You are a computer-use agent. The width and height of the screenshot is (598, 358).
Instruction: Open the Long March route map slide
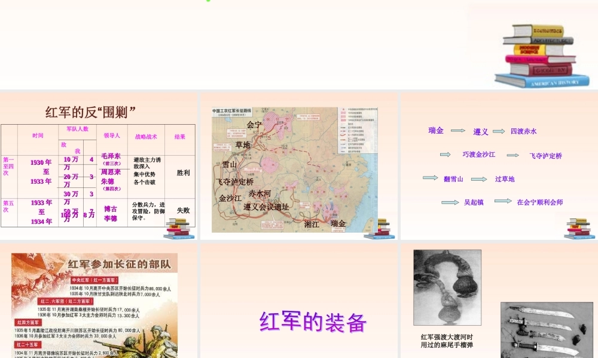coord(298,166)
